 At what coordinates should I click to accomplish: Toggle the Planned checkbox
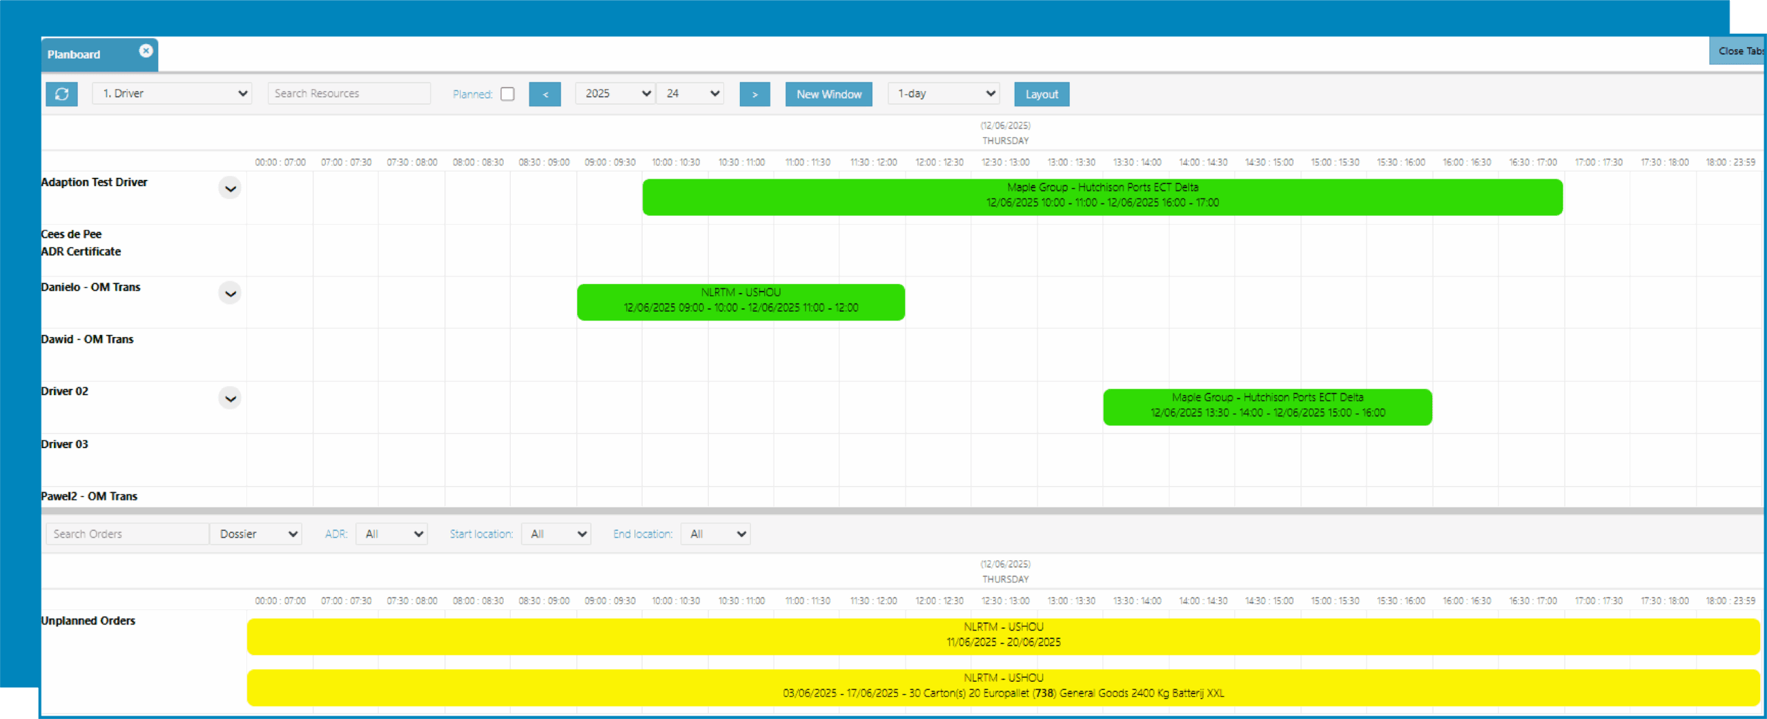(507, 94)
